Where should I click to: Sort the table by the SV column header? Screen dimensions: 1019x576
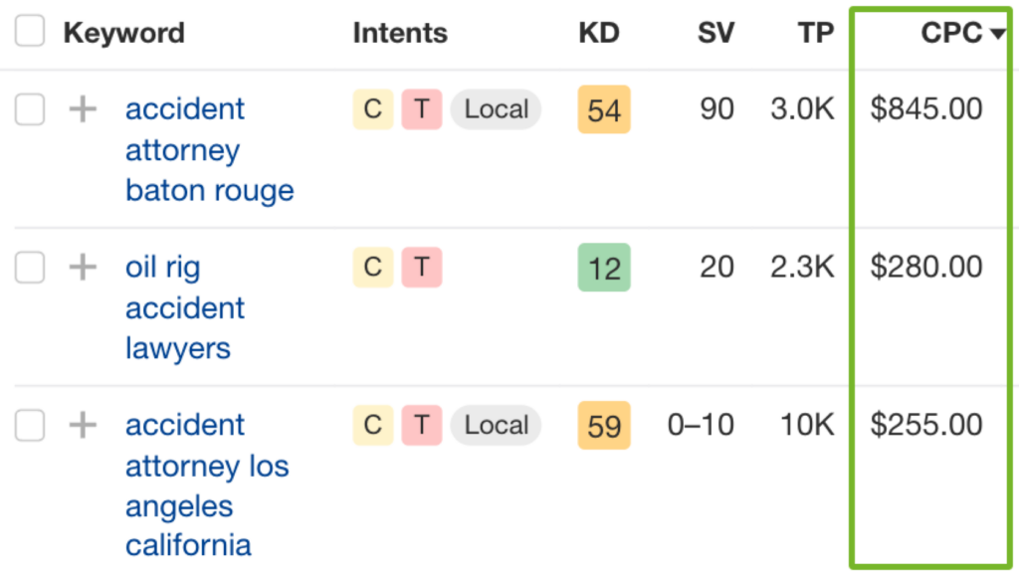point(715,33)
